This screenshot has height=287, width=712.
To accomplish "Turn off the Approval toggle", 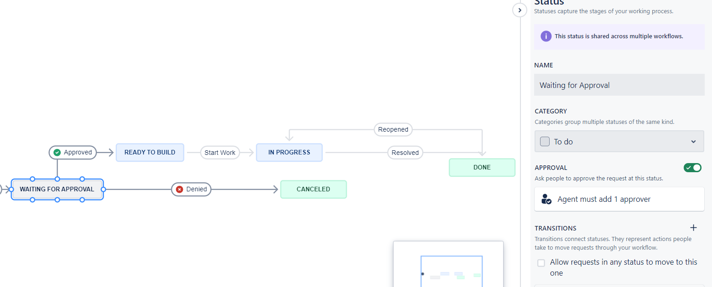I will coord(692,168).
